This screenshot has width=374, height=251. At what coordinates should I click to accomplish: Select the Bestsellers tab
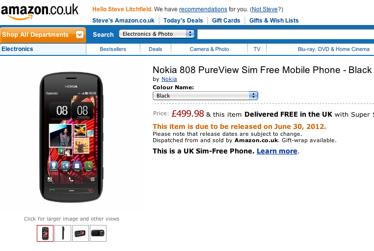113,49
